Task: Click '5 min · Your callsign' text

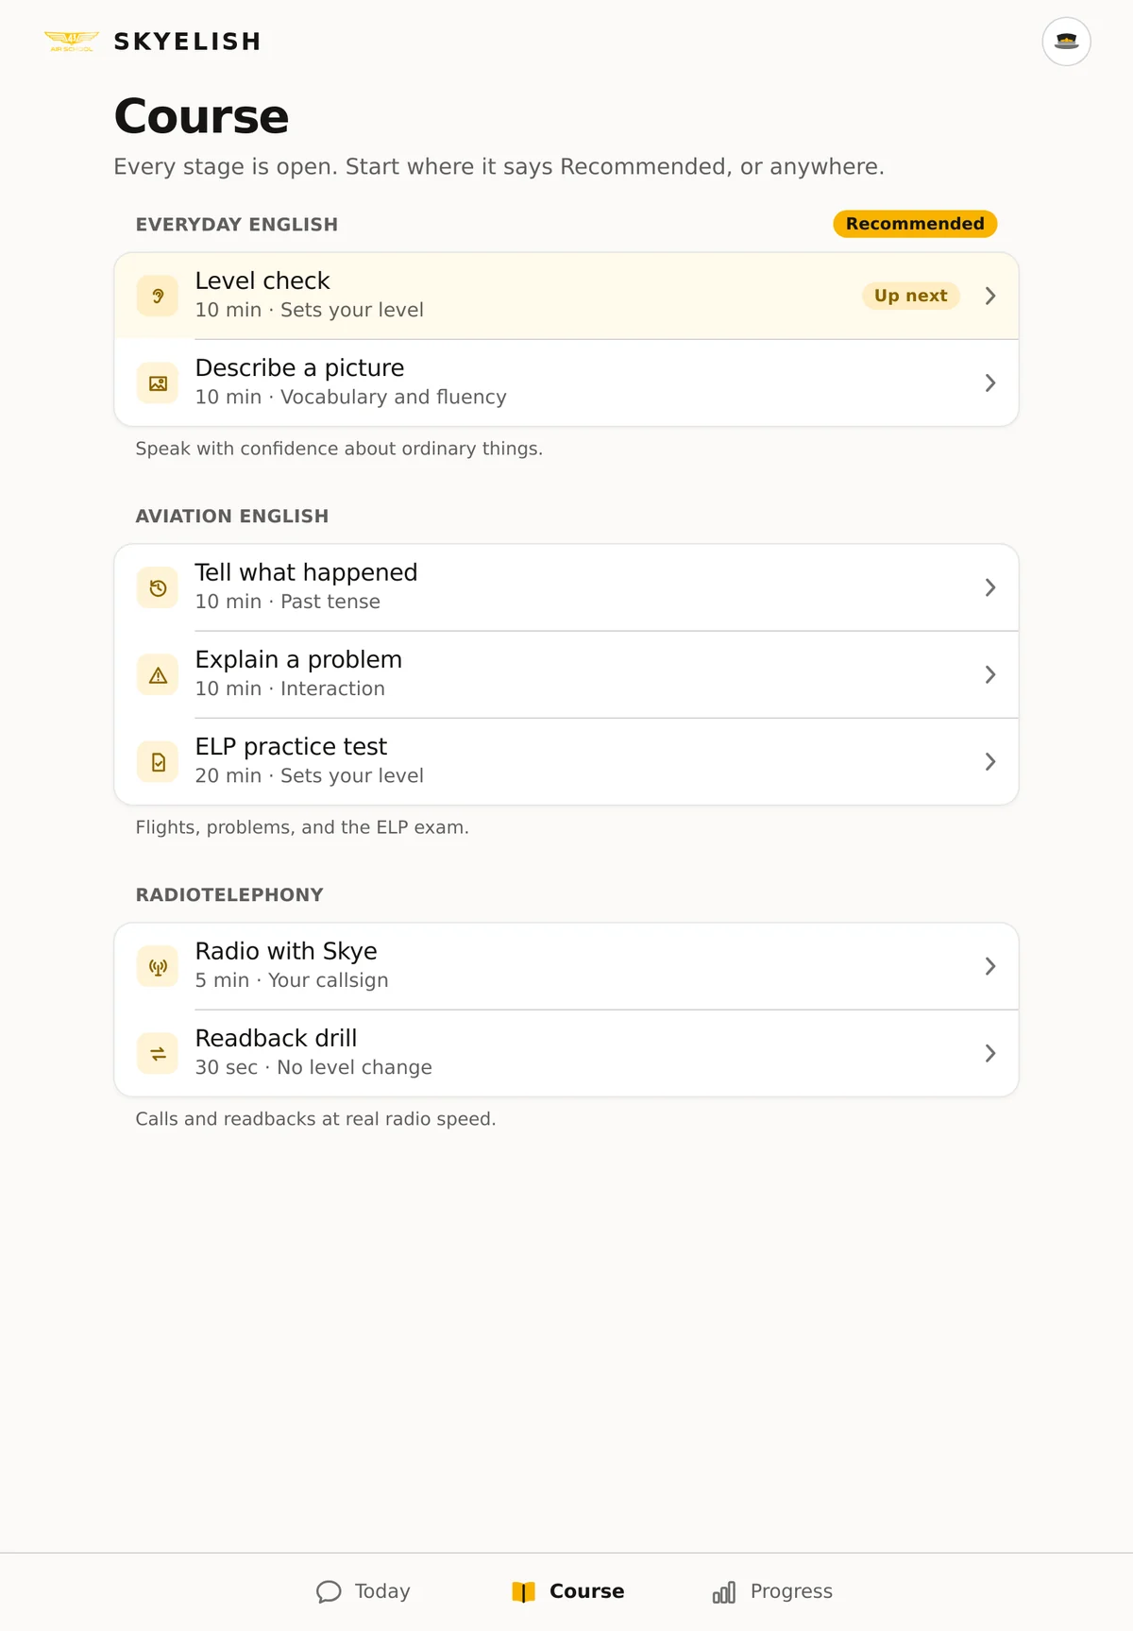Action: pyautogui.click(x=292, y=980)
